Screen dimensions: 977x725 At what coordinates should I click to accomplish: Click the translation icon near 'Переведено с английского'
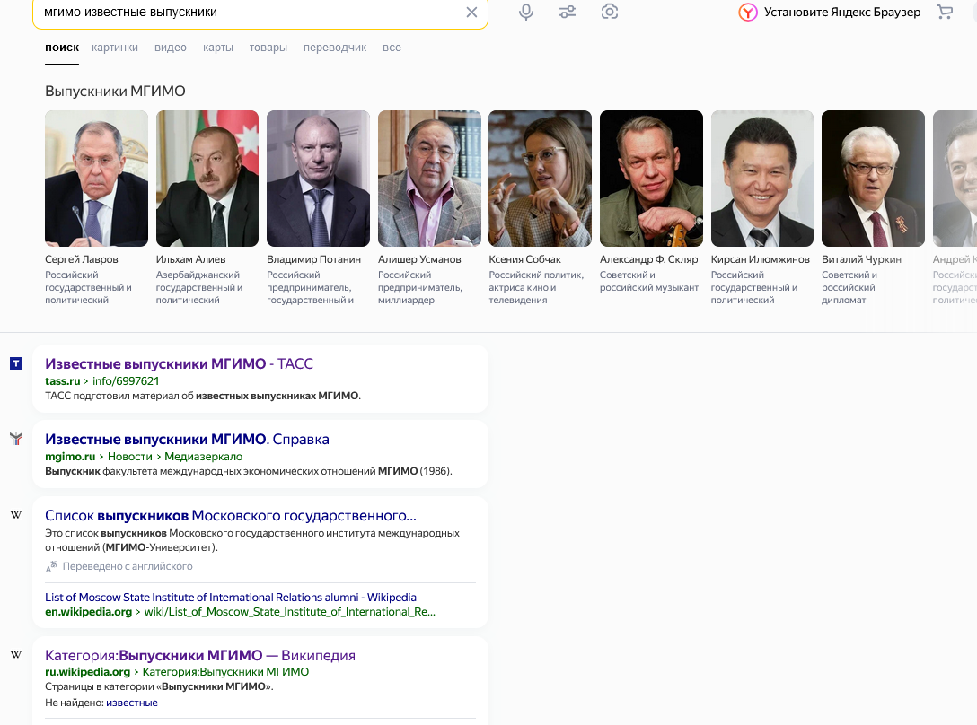click(x=51, y=566)
